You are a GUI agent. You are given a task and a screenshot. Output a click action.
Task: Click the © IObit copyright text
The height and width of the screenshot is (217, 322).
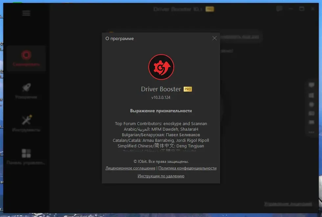[x=161, y=162]
